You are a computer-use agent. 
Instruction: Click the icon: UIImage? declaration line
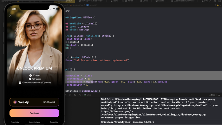pyautogui.click(x=77, y=27)
